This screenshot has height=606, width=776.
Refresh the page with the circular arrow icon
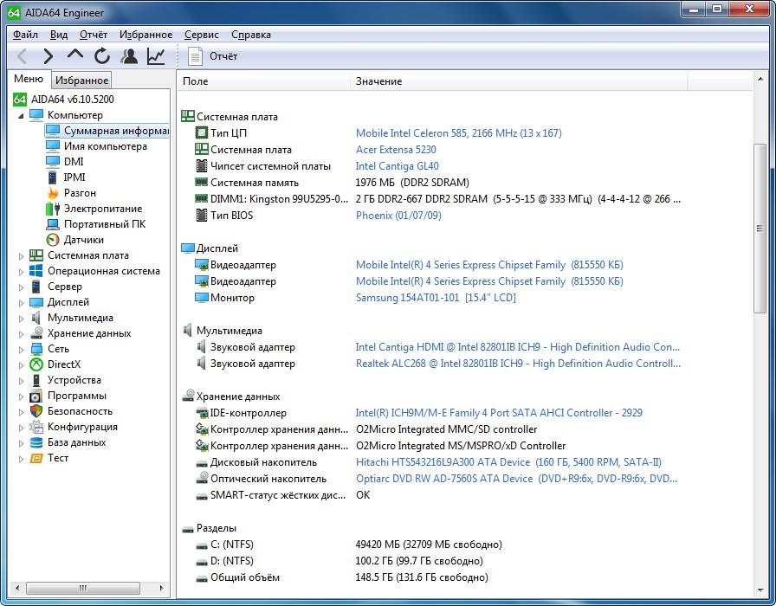(102, 56)
